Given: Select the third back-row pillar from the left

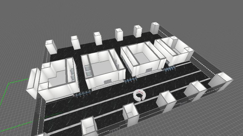Looking at the screenshot, I should point(98,38).
